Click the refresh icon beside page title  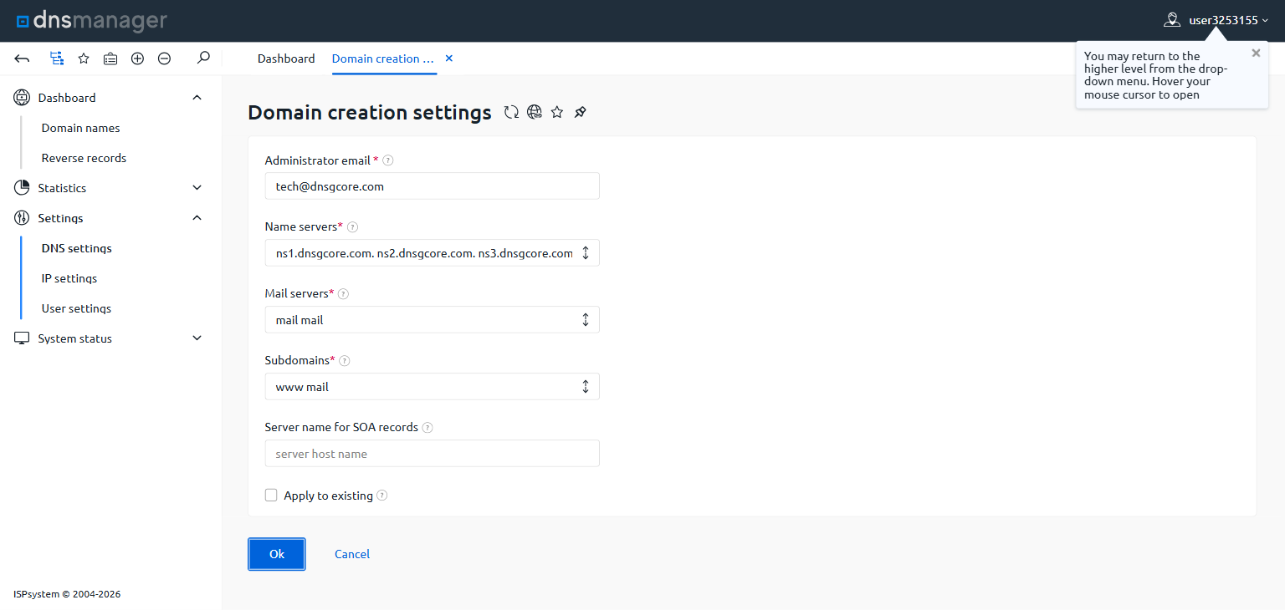point(511,112)
